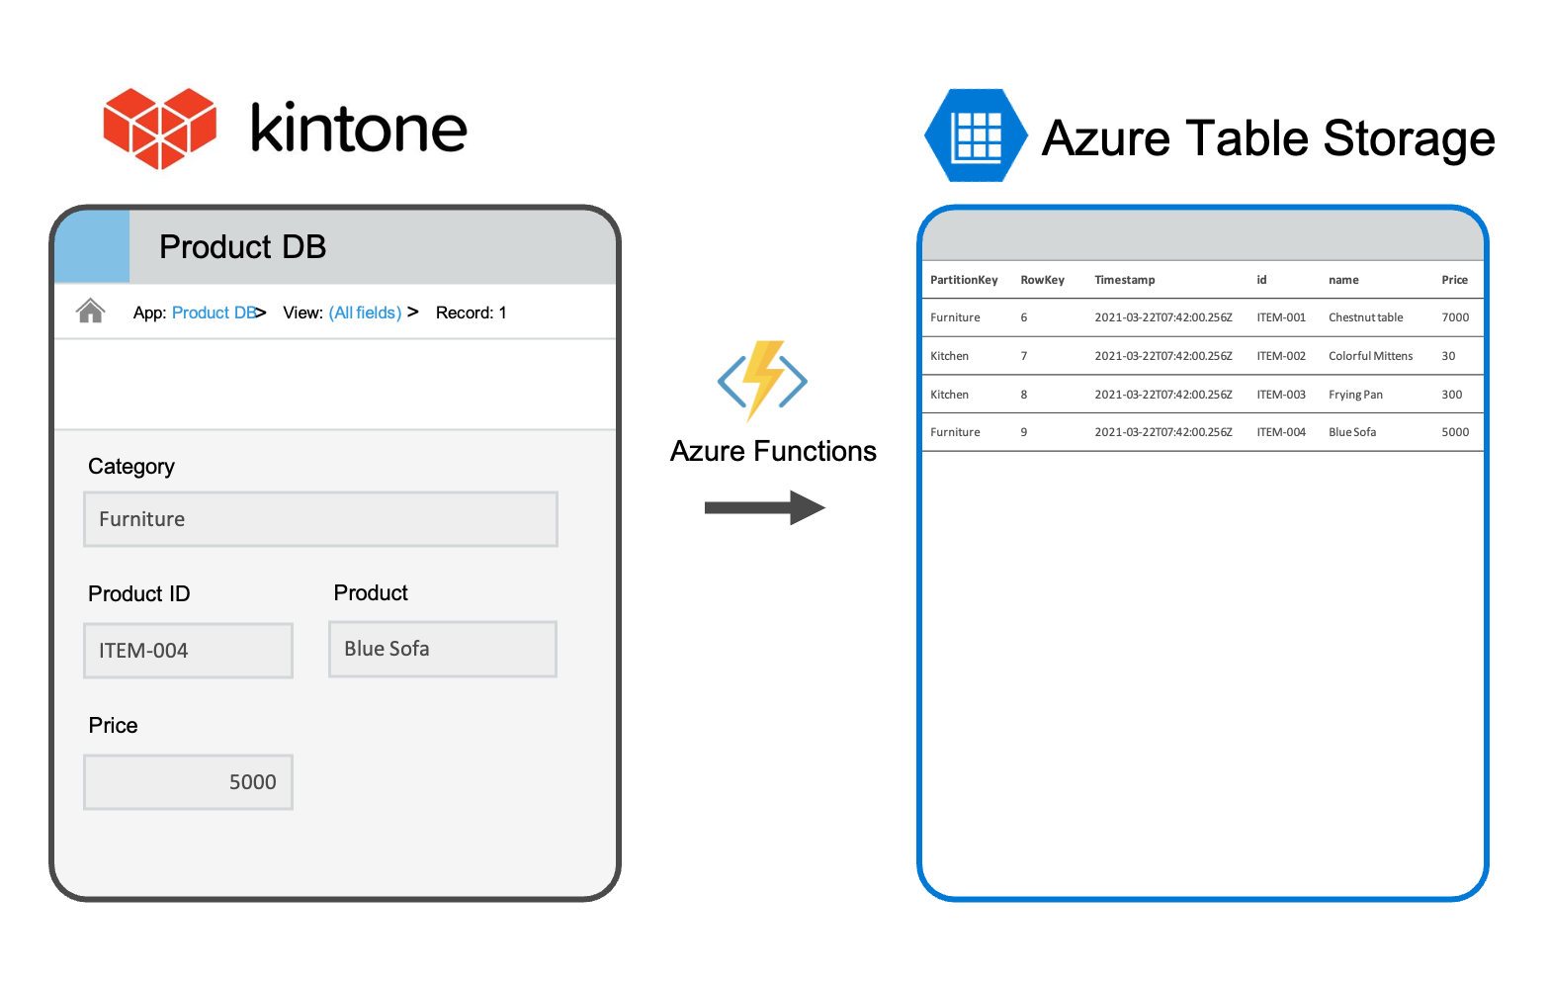Click the Product DB title text

point(242,246)
